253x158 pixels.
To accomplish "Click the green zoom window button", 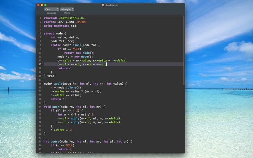I will (x=45, y=5).
